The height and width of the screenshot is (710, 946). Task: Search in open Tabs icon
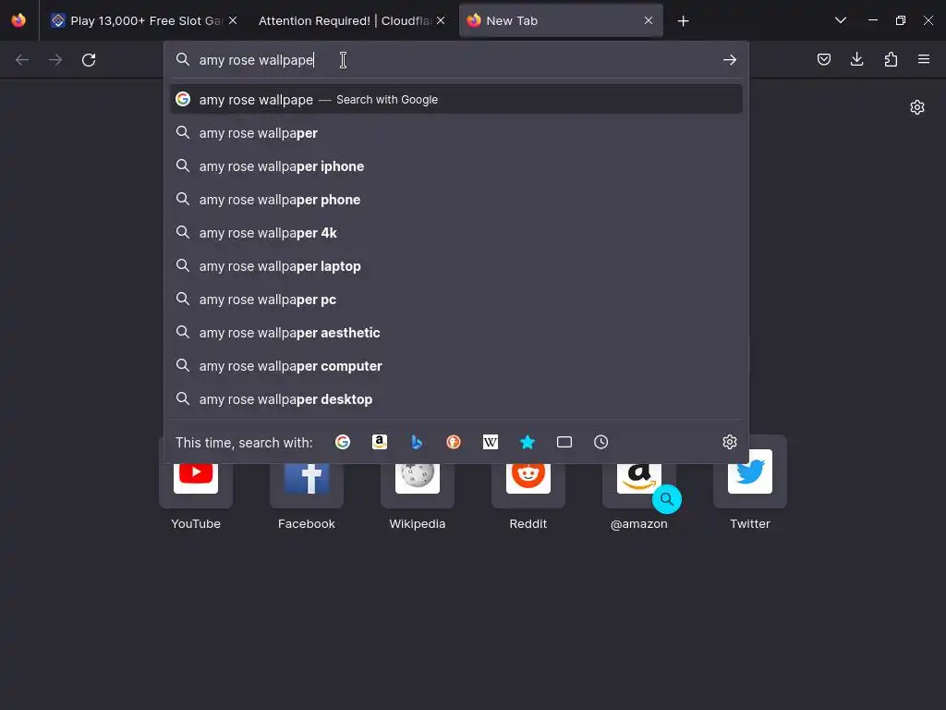(x=564, y=442)
